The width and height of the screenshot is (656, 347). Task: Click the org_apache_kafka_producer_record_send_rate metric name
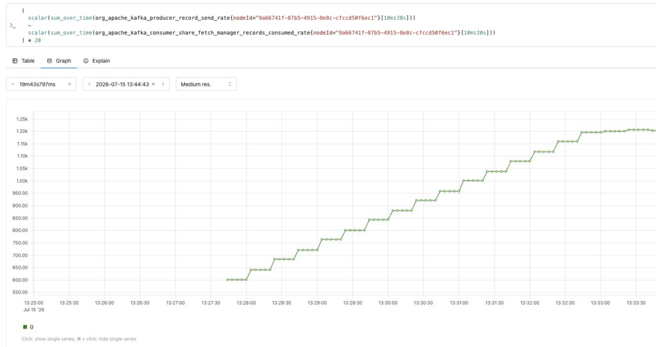coord(163,18)
